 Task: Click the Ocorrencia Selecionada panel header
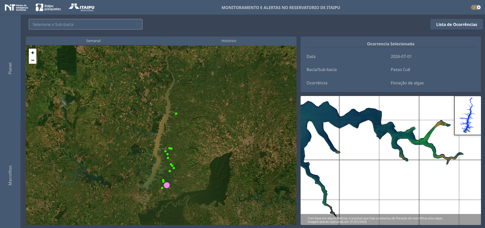(x=391, y=44)
